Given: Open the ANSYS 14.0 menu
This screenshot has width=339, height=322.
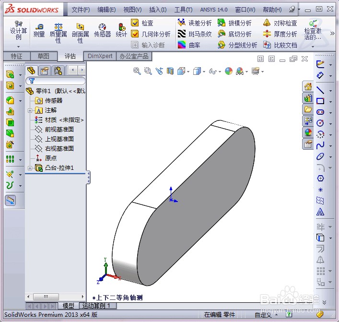Looking at the screenshot, I should click(213, 10).
